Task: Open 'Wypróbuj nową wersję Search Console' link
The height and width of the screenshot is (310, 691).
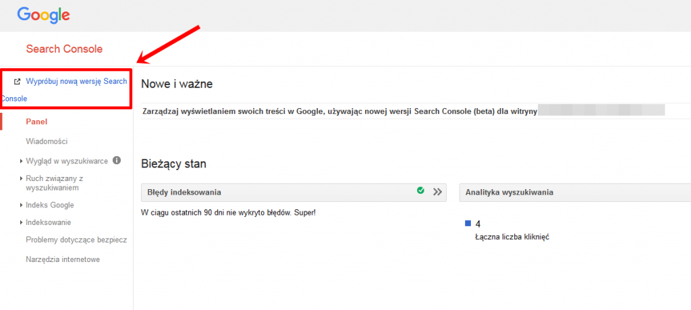Action: point(64,90)
